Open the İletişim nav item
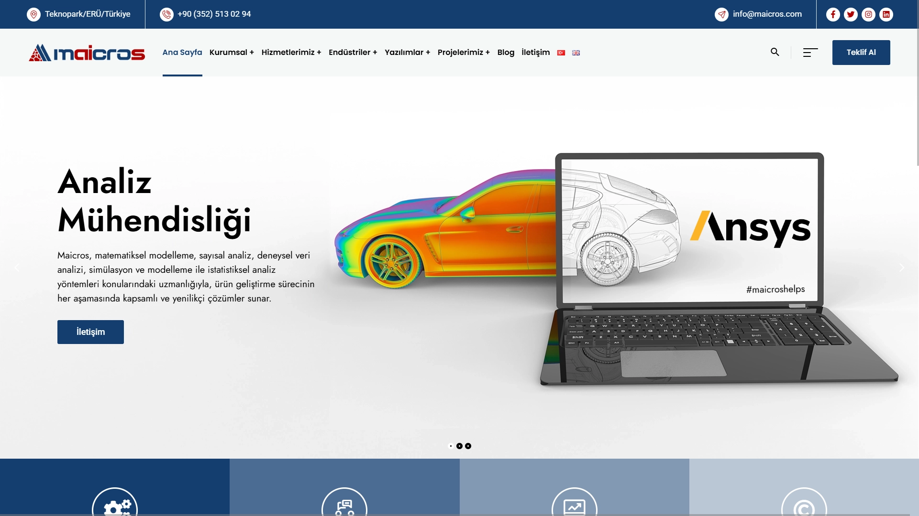 (x=536, y=53)
